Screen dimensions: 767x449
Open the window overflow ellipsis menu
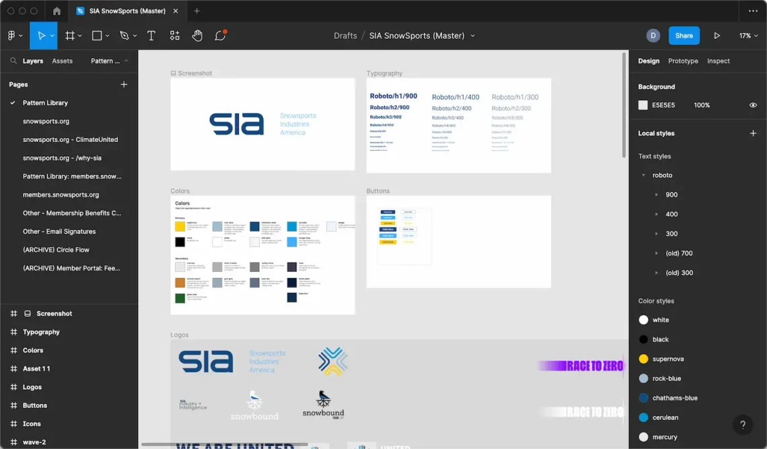[753, 11]
